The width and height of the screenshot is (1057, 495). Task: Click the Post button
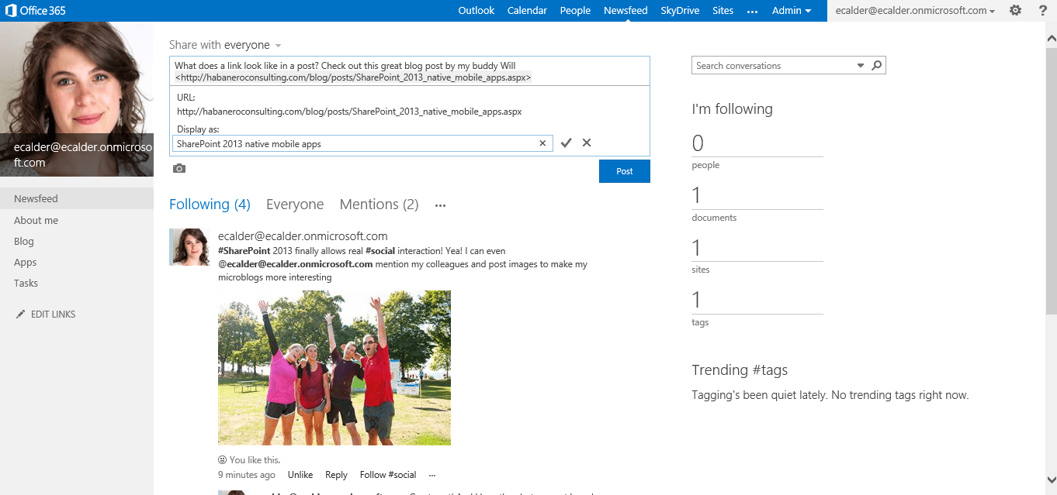click(625, 171)
